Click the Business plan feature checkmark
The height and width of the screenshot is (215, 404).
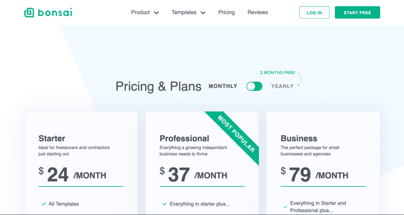coord(285,206)
